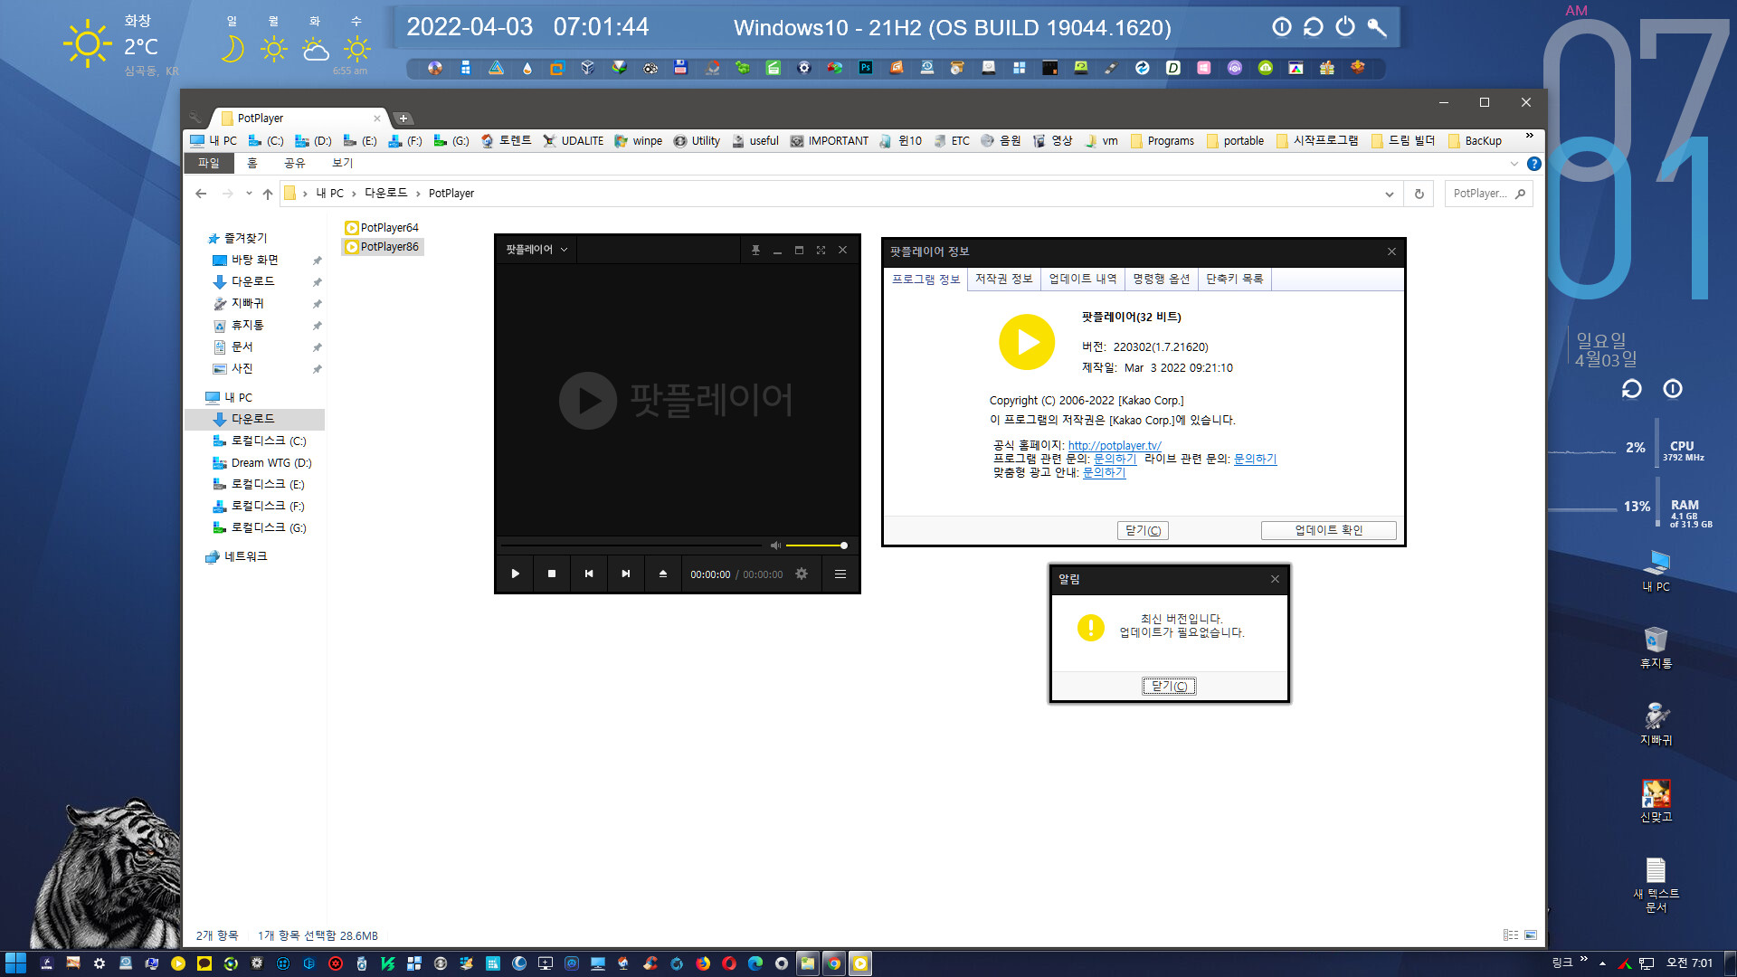The height and width of the screenshot is (977, 1737).
Task: Open the 팟플레이어 main menu dropdown
Action: pyautogui.click(x=536, y=250)
